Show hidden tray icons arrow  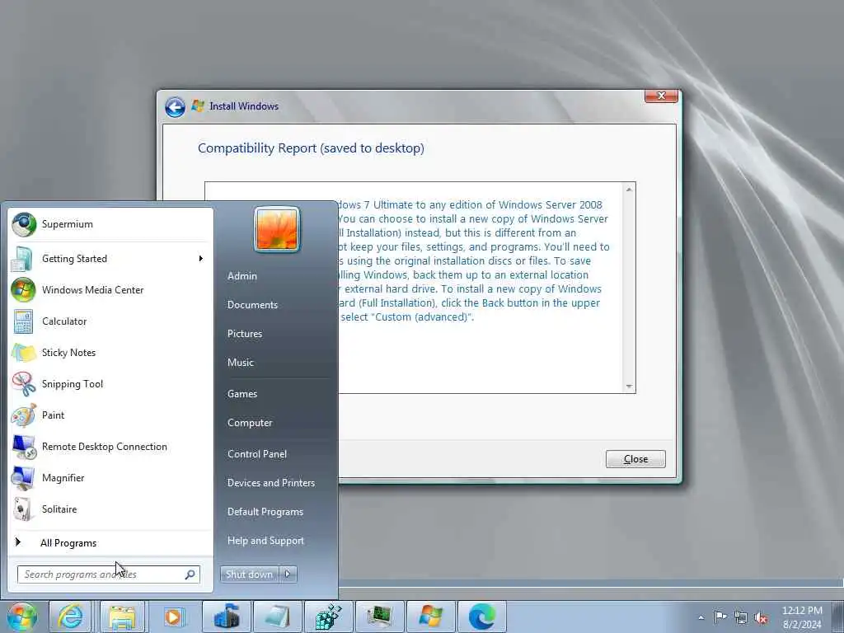[701, 617]
